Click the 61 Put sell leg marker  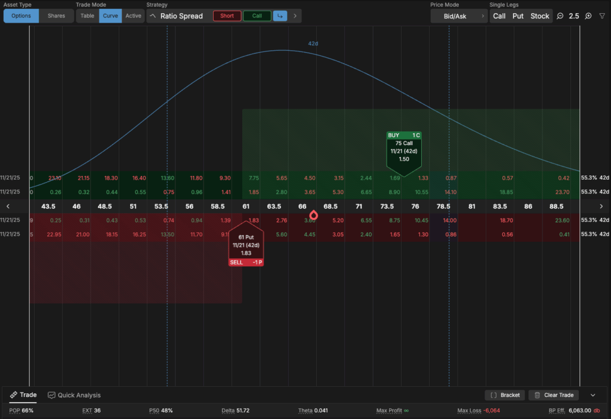(245, 246)
